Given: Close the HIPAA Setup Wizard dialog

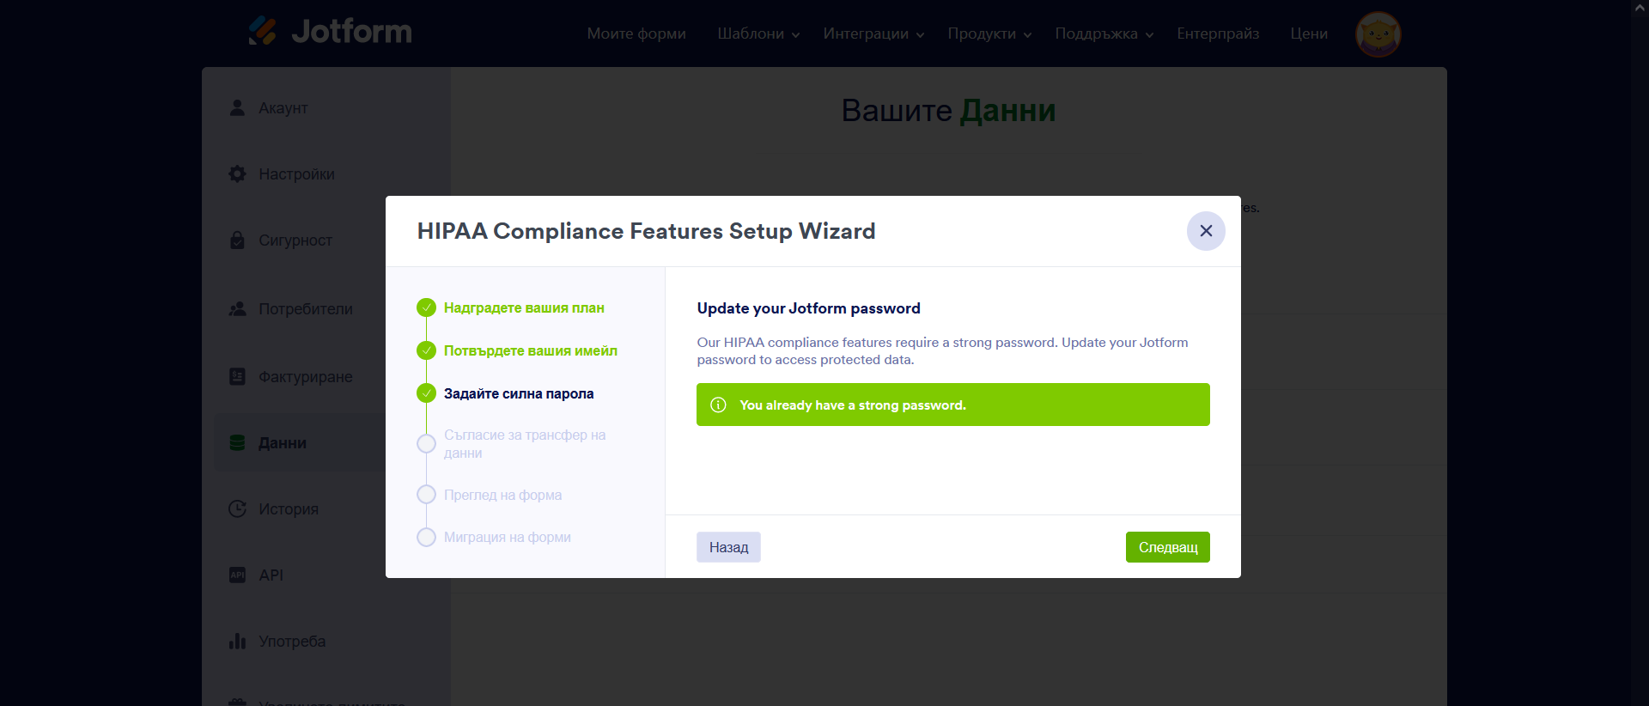Looking at the screenshot, I should pos(1206,231).
